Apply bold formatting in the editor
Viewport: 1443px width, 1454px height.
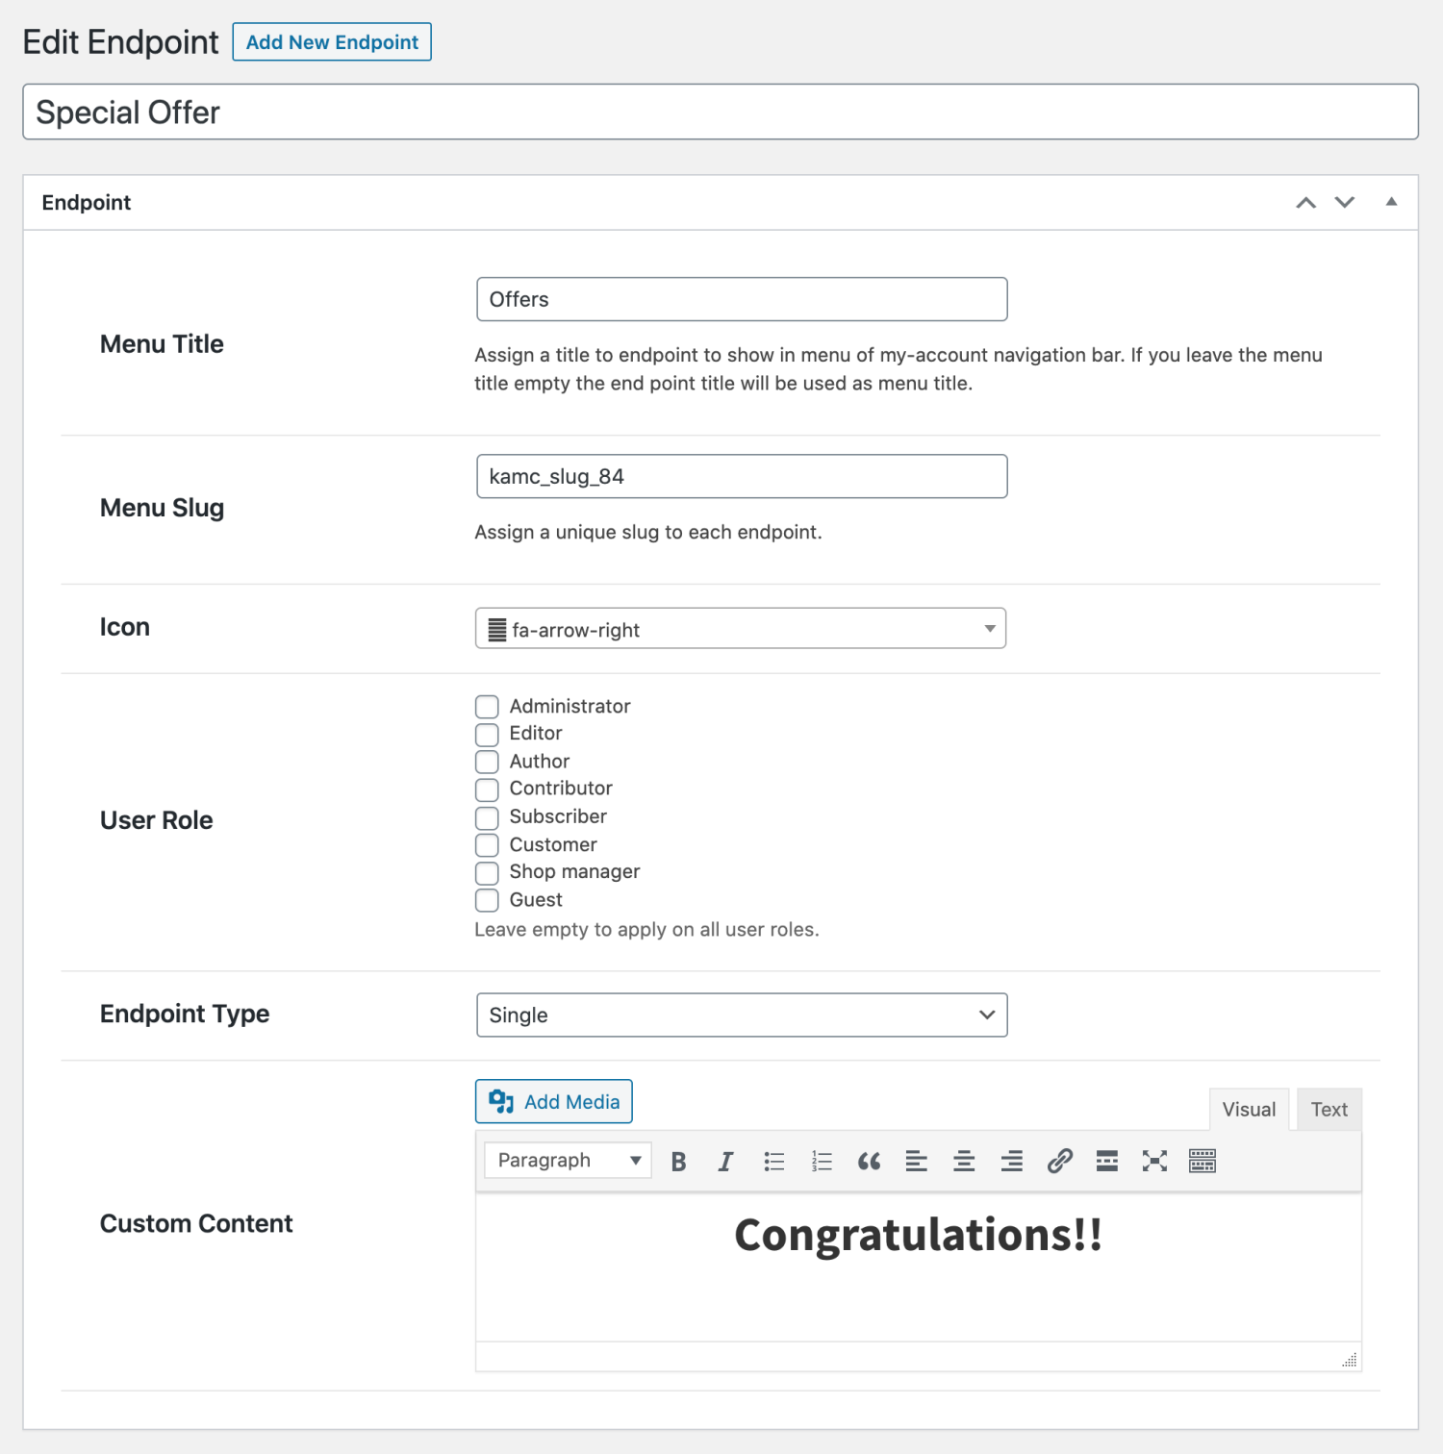678,1161
